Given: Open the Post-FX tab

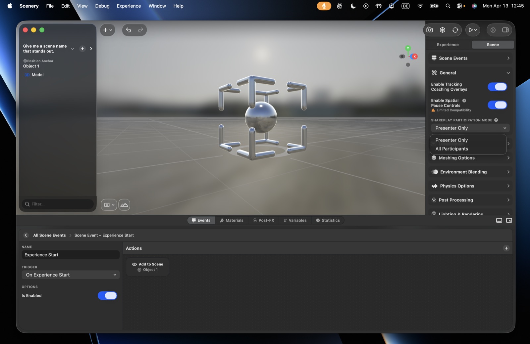Looking at the screenshot, I should click(x=264, y=220).
